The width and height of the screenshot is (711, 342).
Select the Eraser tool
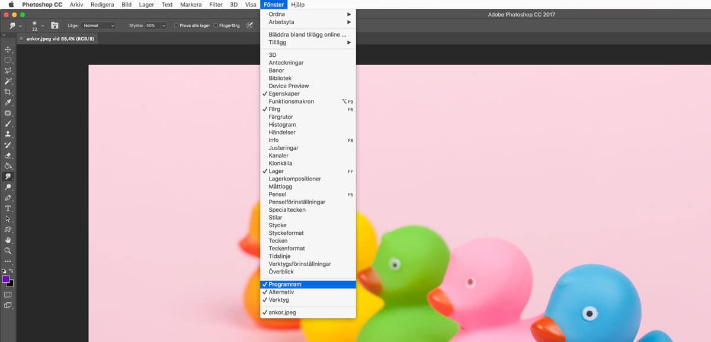click(8, 156)
